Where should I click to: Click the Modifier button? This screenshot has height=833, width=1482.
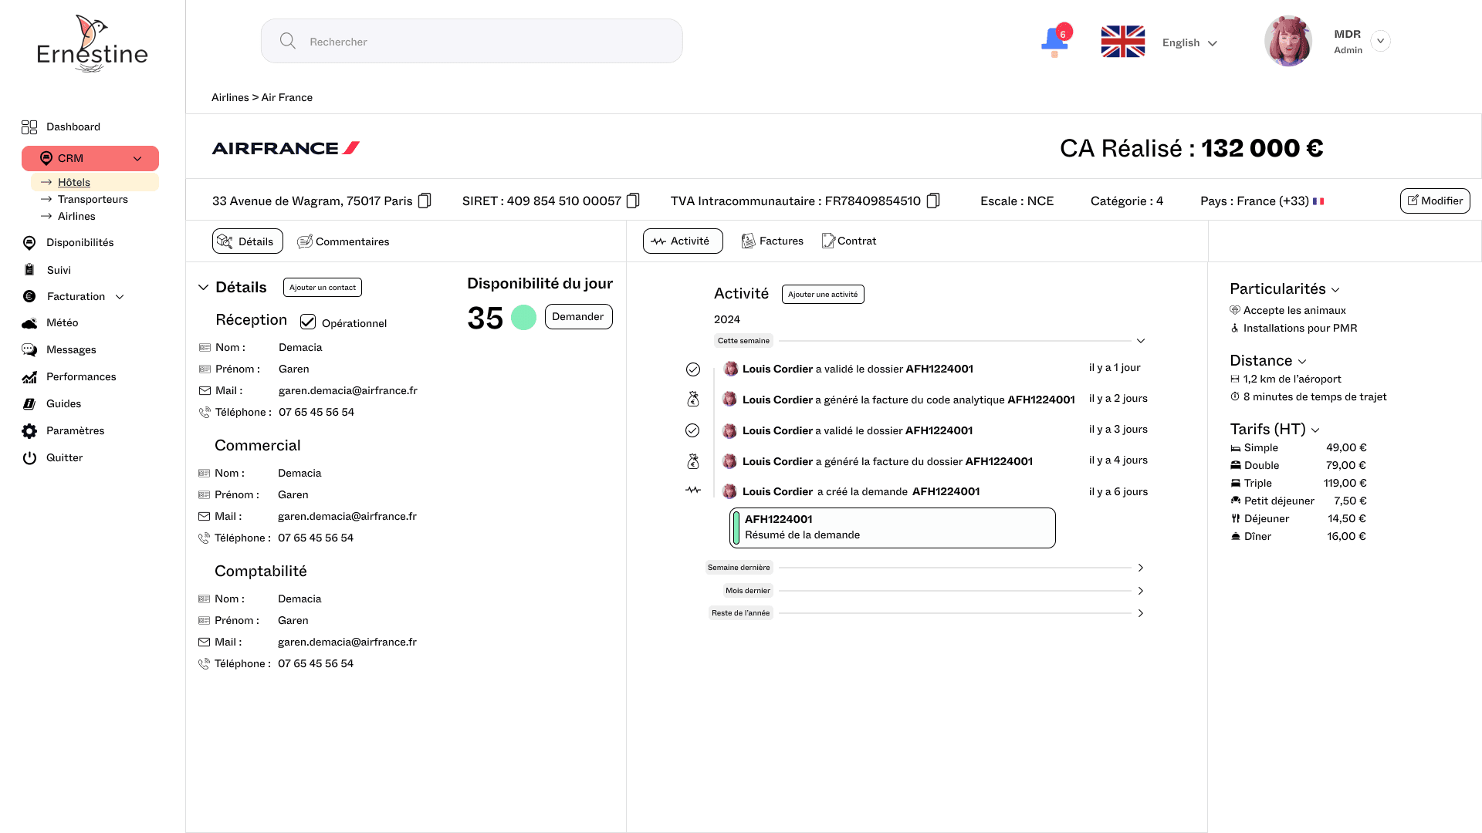(x=1434, y=201)
